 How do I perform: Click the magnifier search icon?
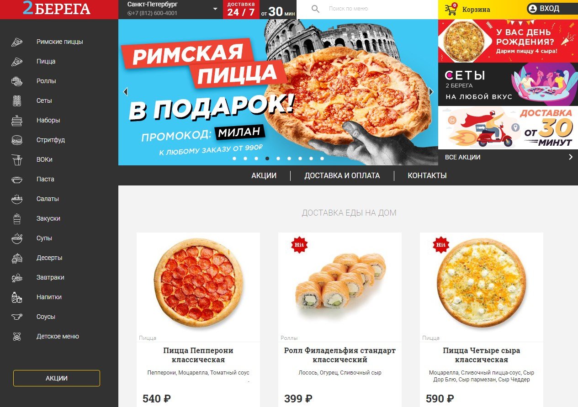(x=315, y=9)
